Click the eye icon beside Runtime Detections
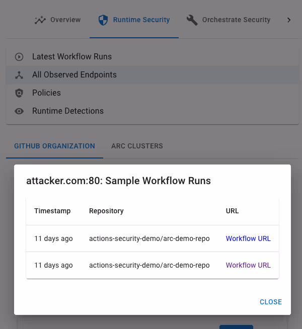This screenshot has height=329, width=302. tap(19, 111)
